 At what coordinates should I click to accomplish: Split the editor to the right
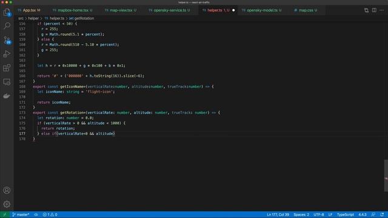click(374, 10)
